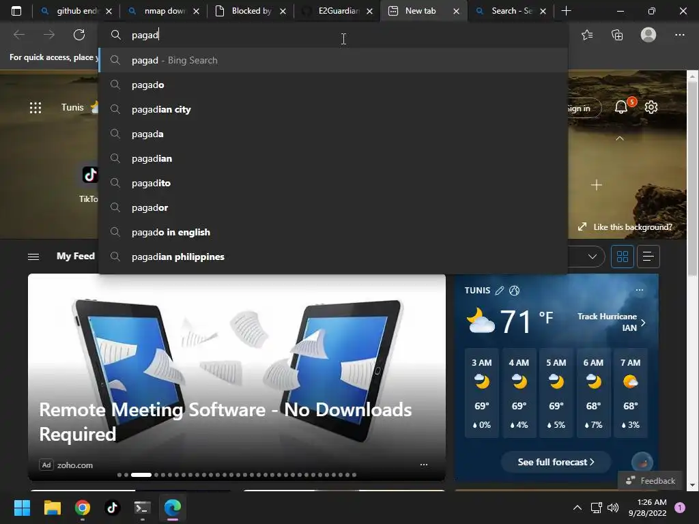Open the notifications bell icon
Image resolution: width=699 pixels, height=524 pixels.
point(621,107)
